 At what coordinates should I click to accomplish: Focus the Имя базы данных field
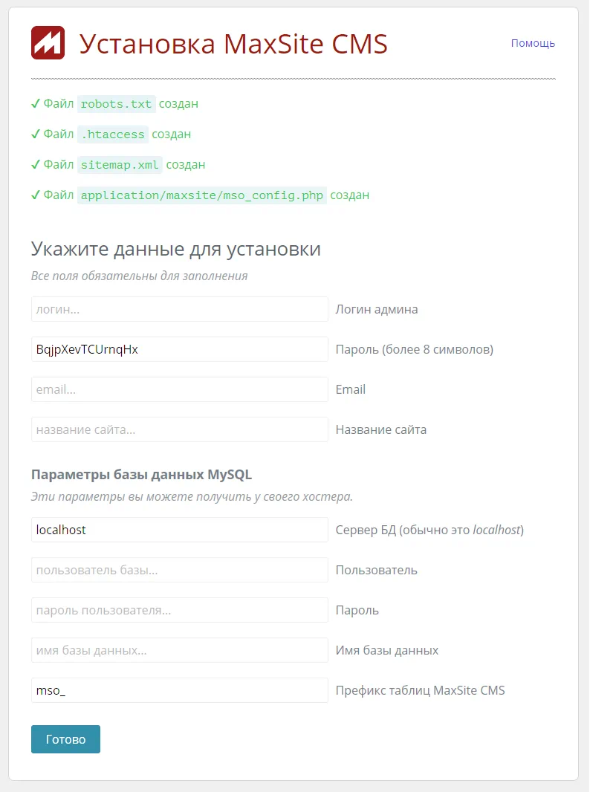pos(180,650)
